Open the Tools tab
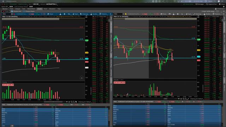The width and height of the screenshot is (226, 127). click(46, 9)
